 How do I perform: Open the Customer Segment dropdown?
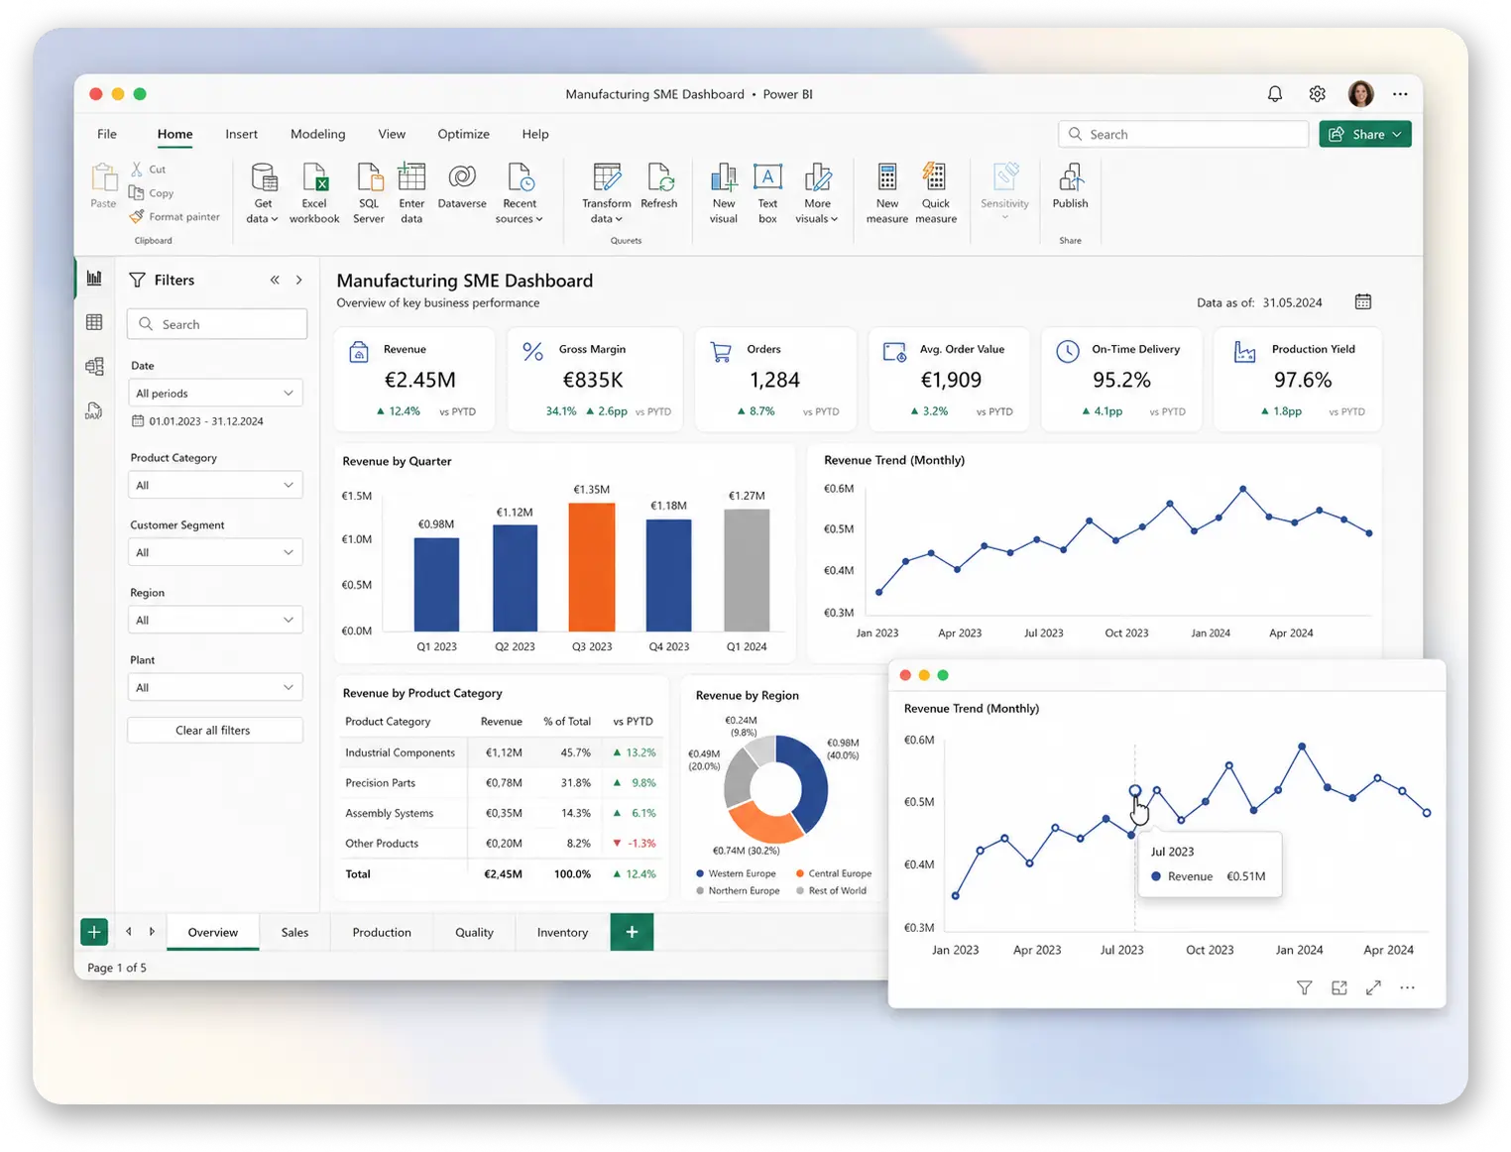(215, 552)
